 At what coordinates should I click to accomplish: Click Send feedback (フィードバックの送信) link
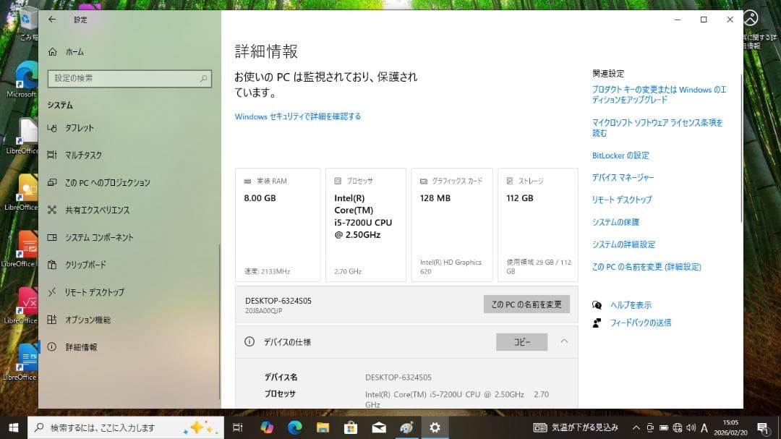point(641,323)
